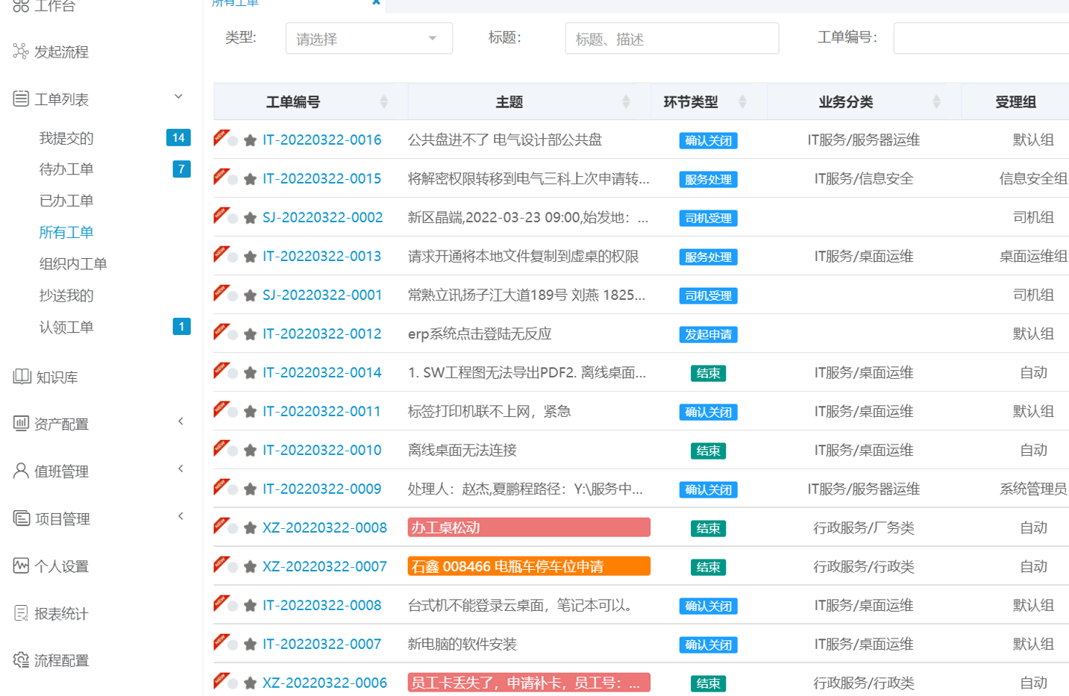Click the 知识库 book icon
The width and height of the screenshot is (1069, 696).
(22, 377)
